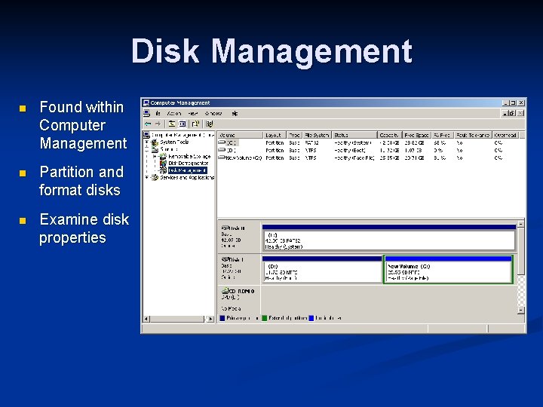Select Services and Applications in the tree
The width and height of the screenshot is (543, 407).
(x=187, y=178)
